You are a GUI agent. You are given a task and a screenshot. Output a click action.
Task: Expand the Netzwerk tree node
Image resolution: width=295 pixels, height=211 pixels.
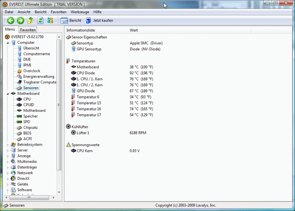click(8, 173)
